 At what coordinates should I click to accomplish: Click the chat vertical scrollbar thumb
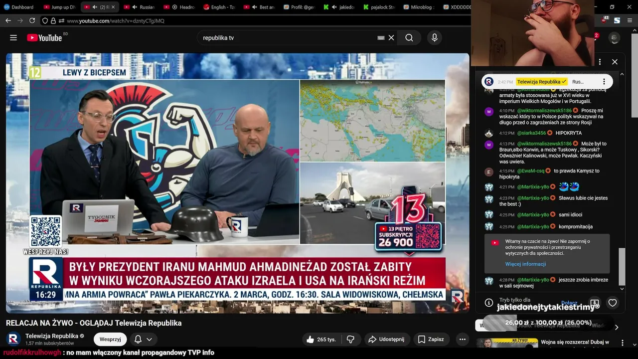click(622, 266)
